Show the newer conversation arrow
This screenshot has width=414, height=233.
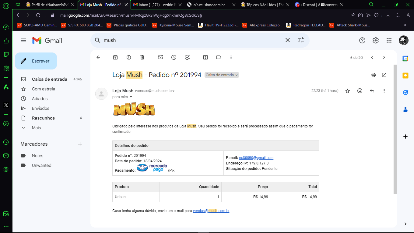point(372,57)
